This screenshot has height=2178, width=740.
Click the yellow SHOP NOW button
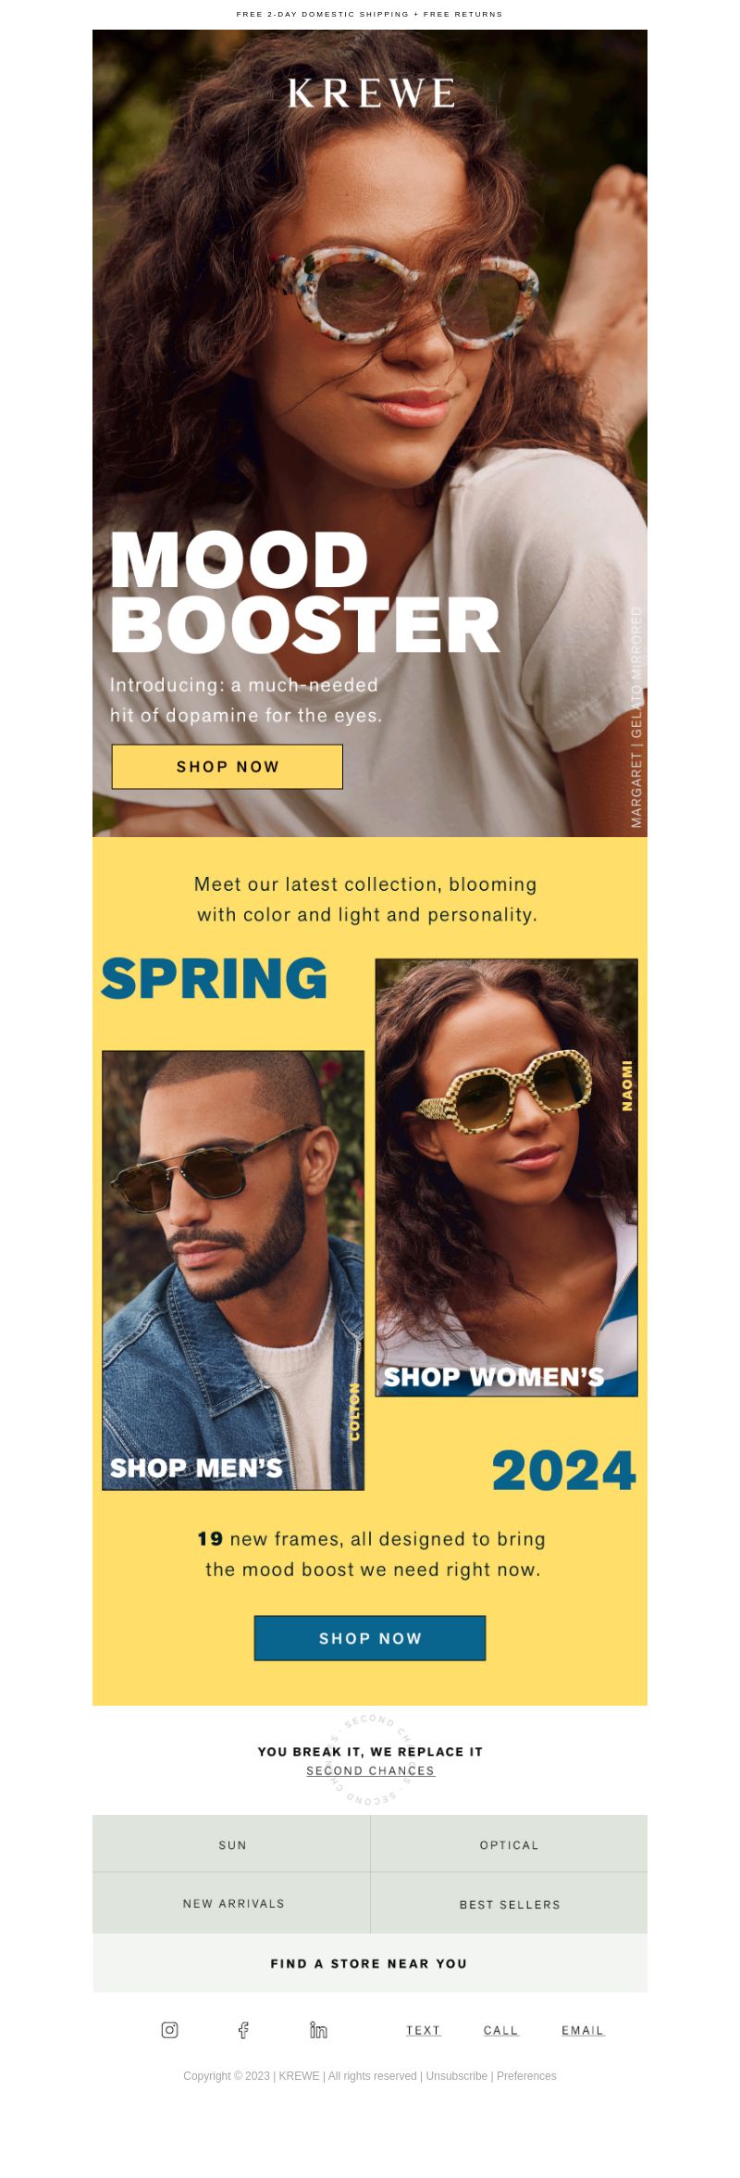[x=228, y=767]
